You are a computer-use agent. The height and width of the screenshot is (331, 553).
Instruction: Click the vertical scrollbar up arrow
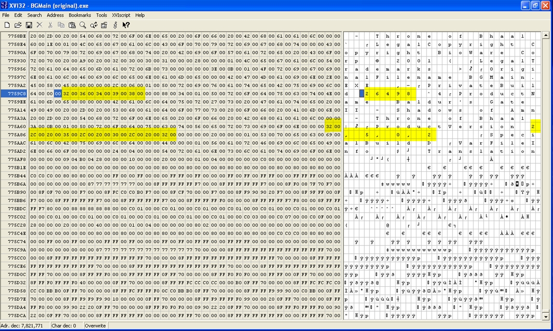click(x=546, y=35)
